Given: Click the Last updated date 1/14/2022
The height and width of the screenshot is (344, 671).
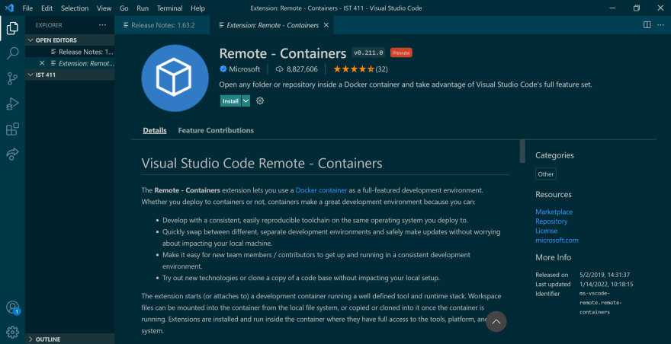Looking at the screenshot, I should pos(606,284).
